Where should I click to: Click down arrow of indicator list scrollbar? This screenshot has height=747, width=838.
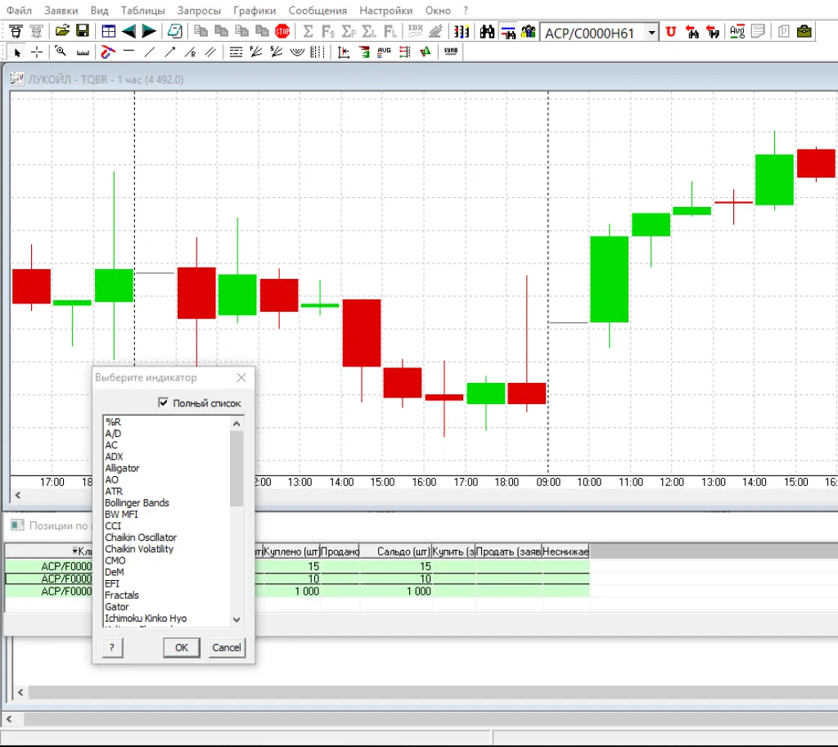pos(237,619)
